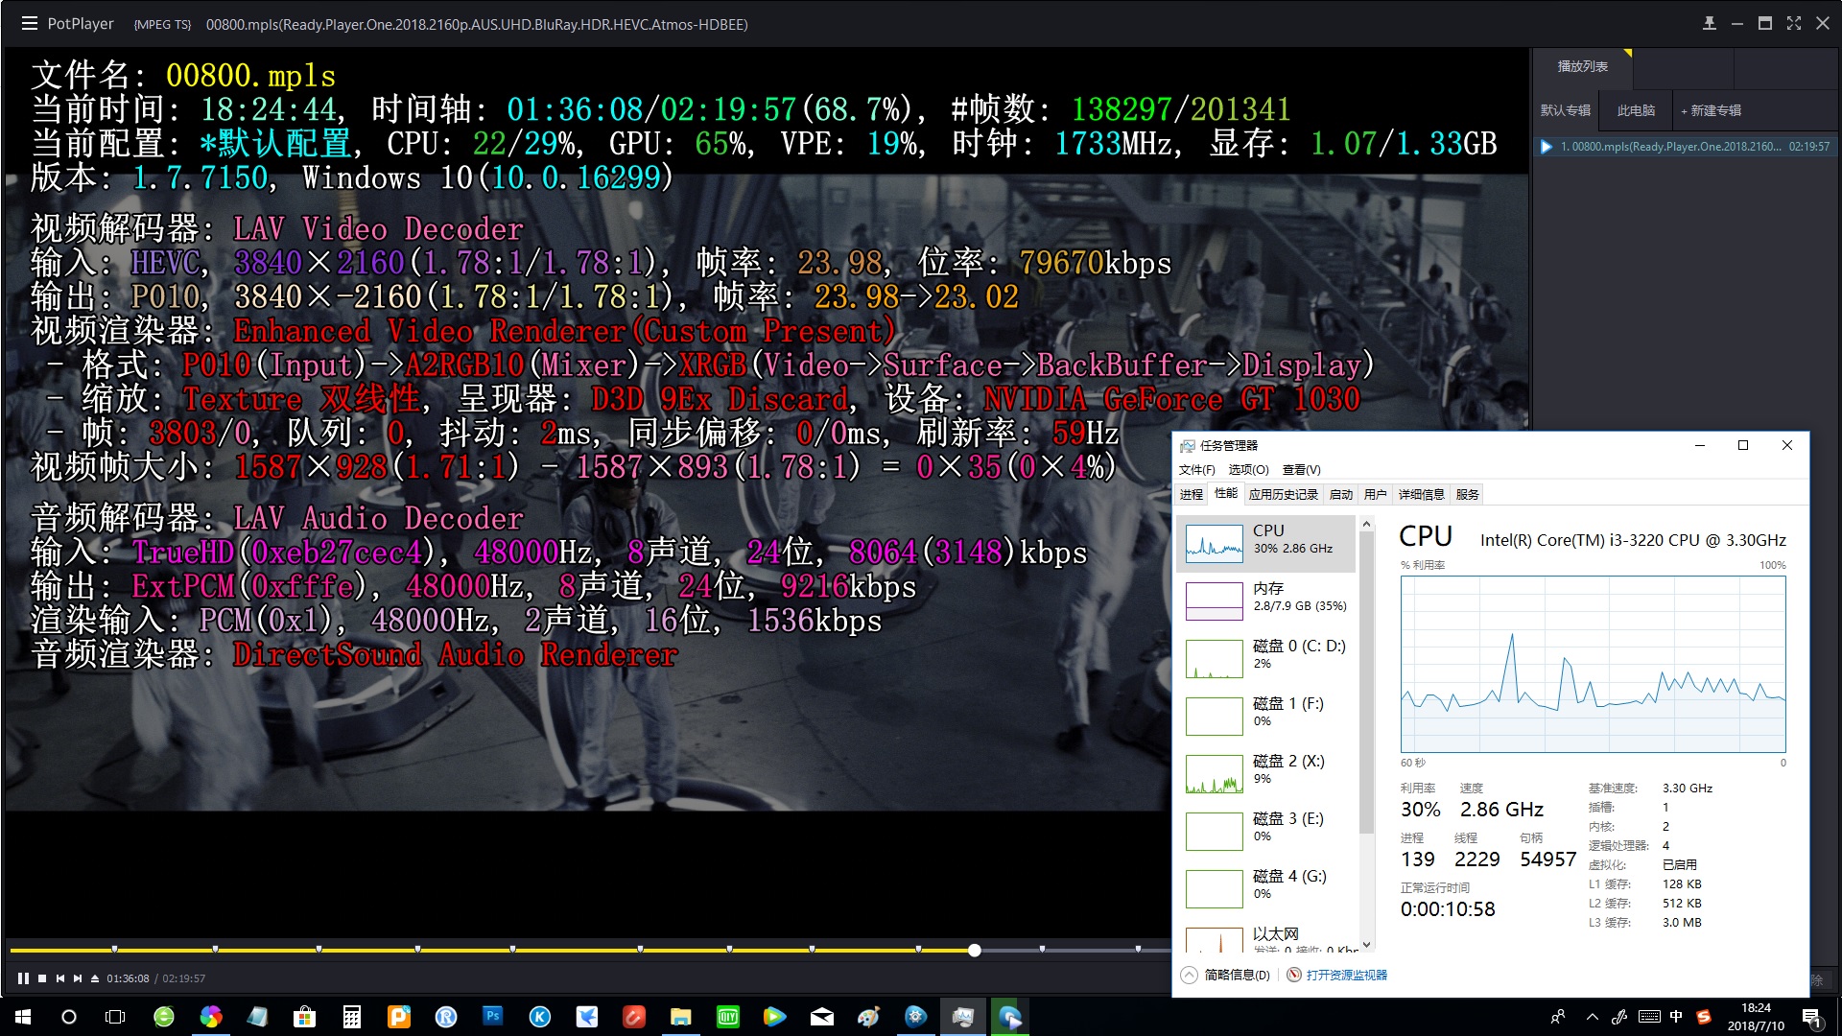Open the Microsoft Store taskbar icon

pyautogui.click(x=305, y=1017)
